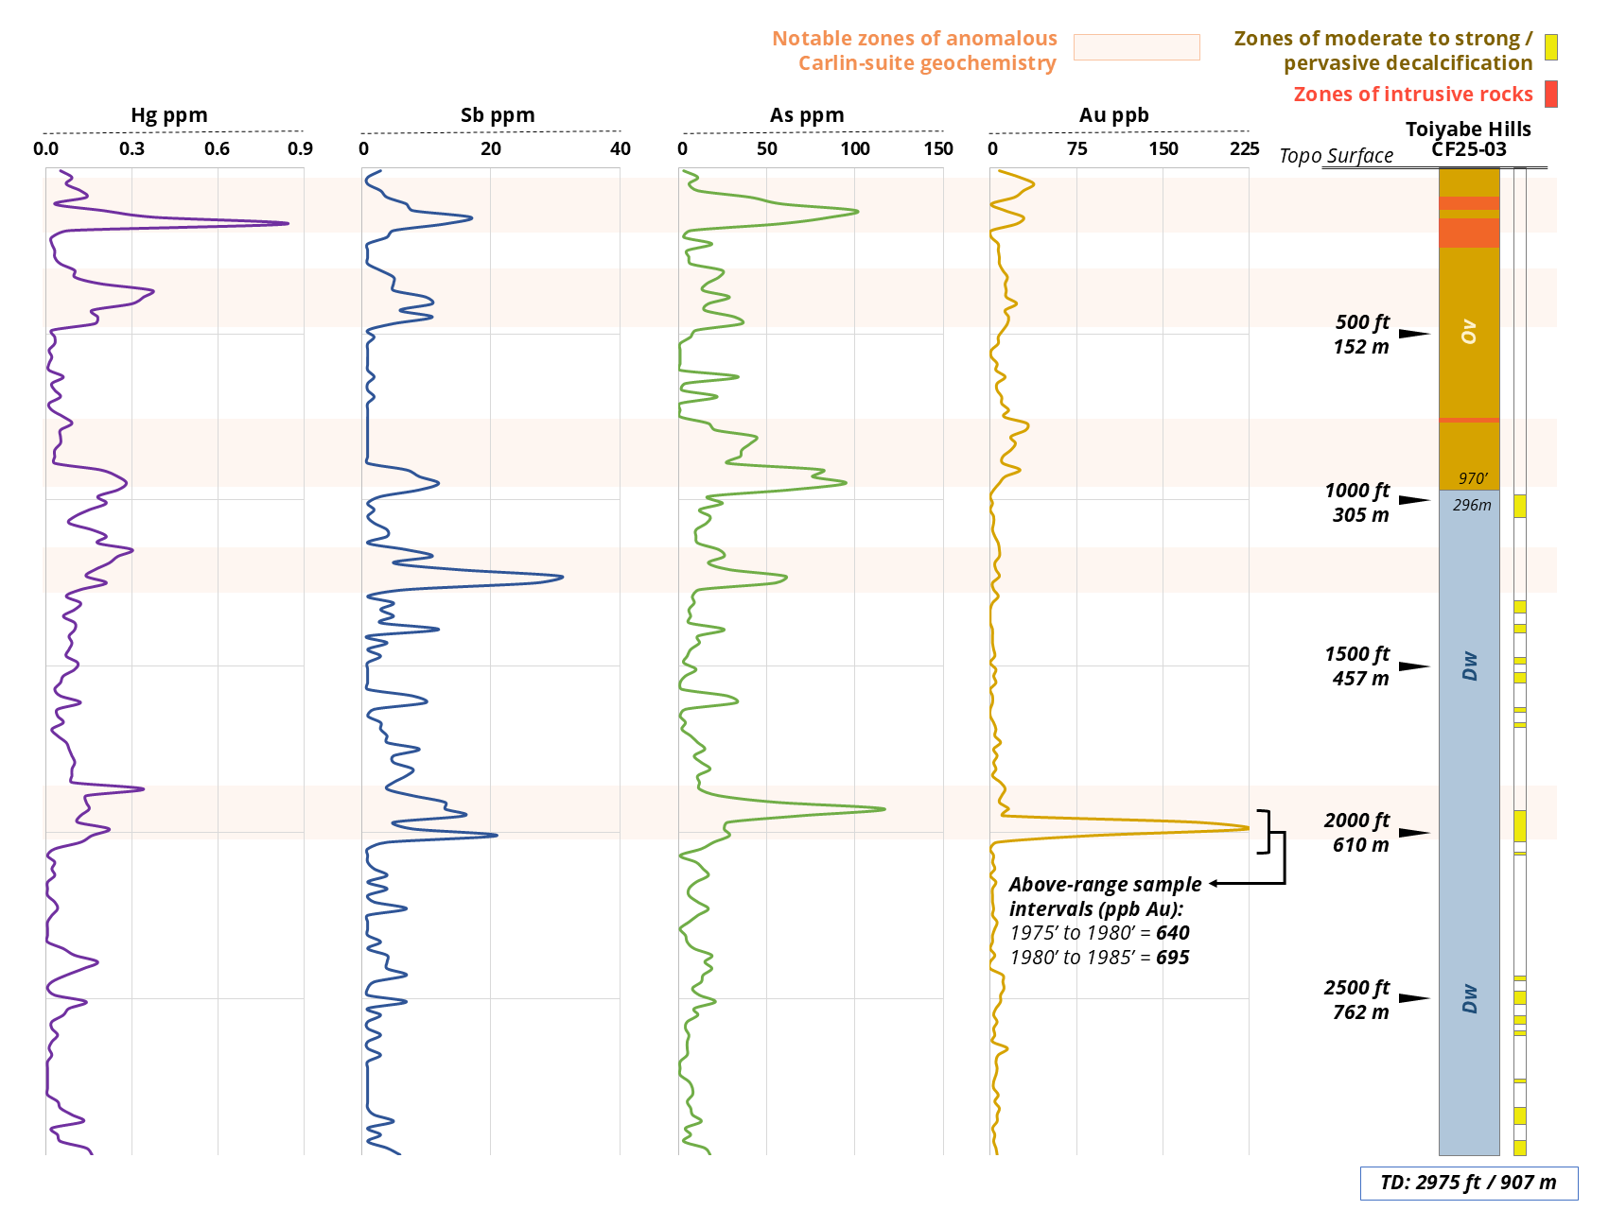This screenshot has height=1210, width=1609.
Task: Select the 2500 ft depth arrow marker
Action: (x=1414, y=998)
